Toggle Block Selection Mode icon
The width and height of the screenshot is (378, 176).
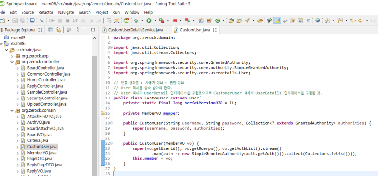click(x=300, y=20)
